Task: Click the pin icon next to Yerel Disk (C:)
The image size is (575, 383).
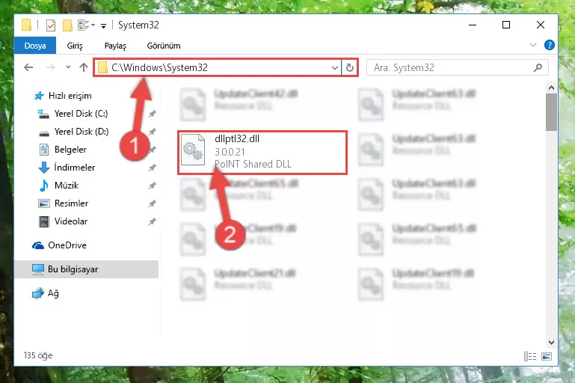Action: pyautogui.click(x=153, y=114)
